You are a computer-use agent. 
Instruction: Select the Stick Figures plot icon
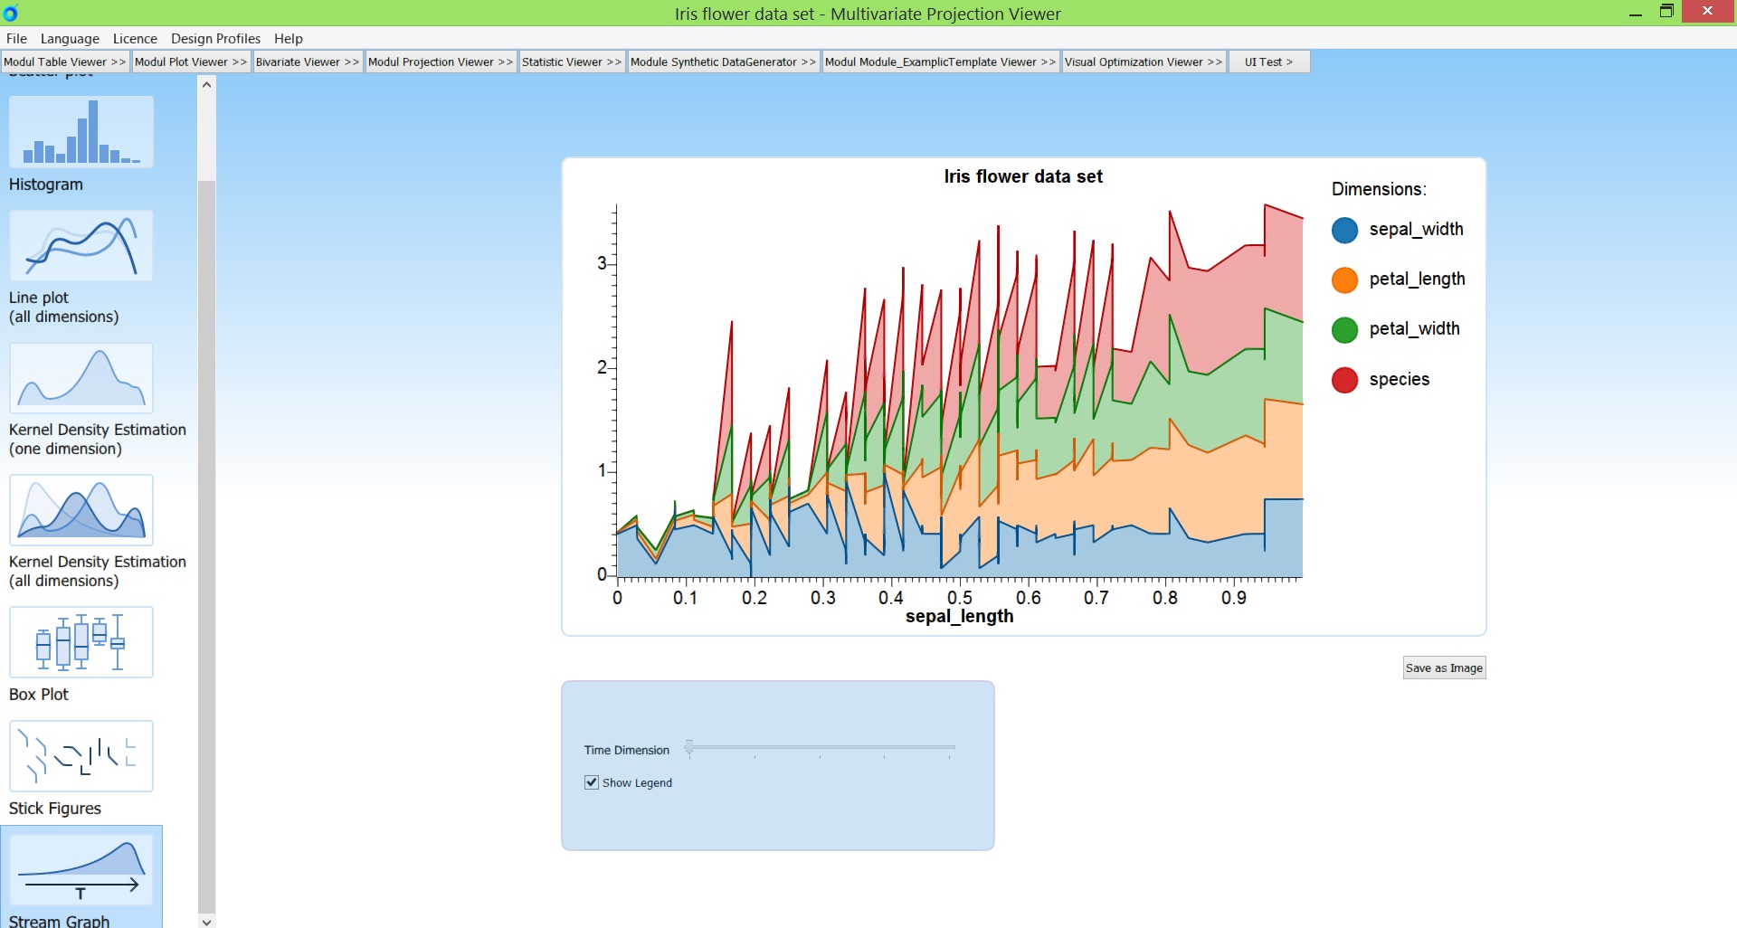81,756
